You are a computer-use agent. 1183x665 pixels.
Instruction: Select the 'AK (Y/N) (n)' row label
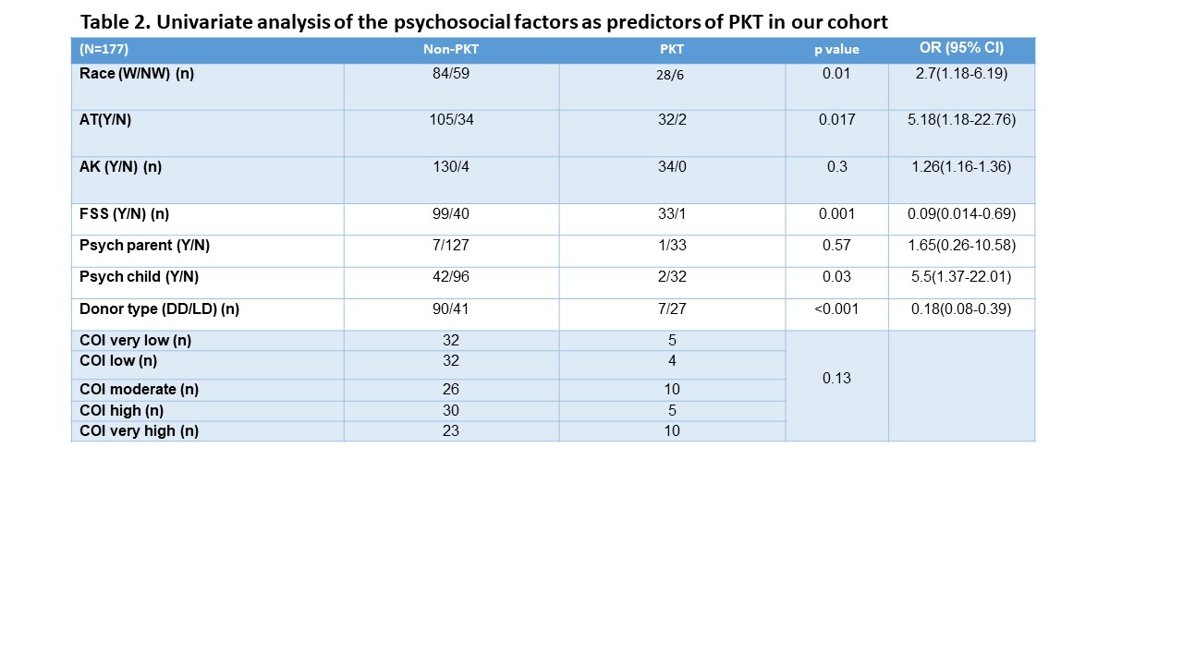tap(120, 167)
